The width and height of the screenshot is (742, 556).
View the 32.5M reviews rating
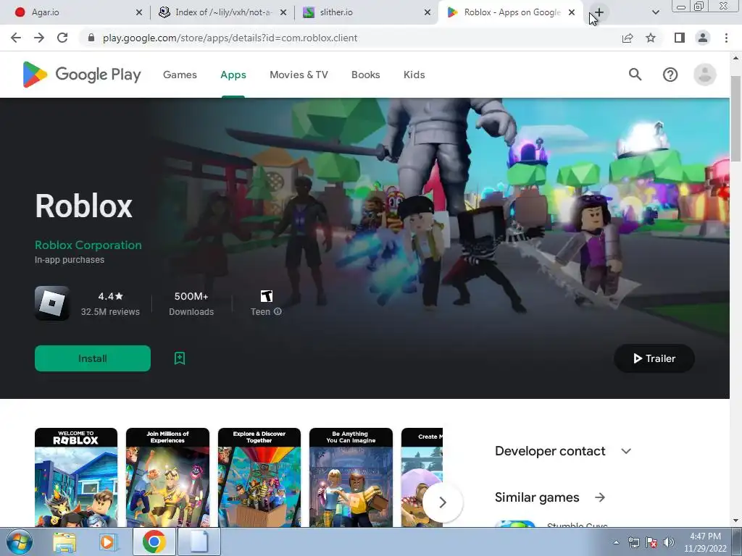[110, 303]
